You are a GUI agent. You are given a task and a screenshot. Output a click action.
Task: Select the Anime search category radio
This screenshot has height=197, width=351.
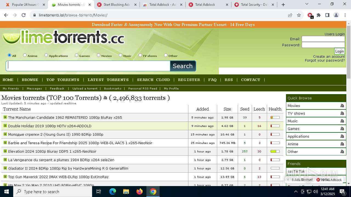click(25, 55)
